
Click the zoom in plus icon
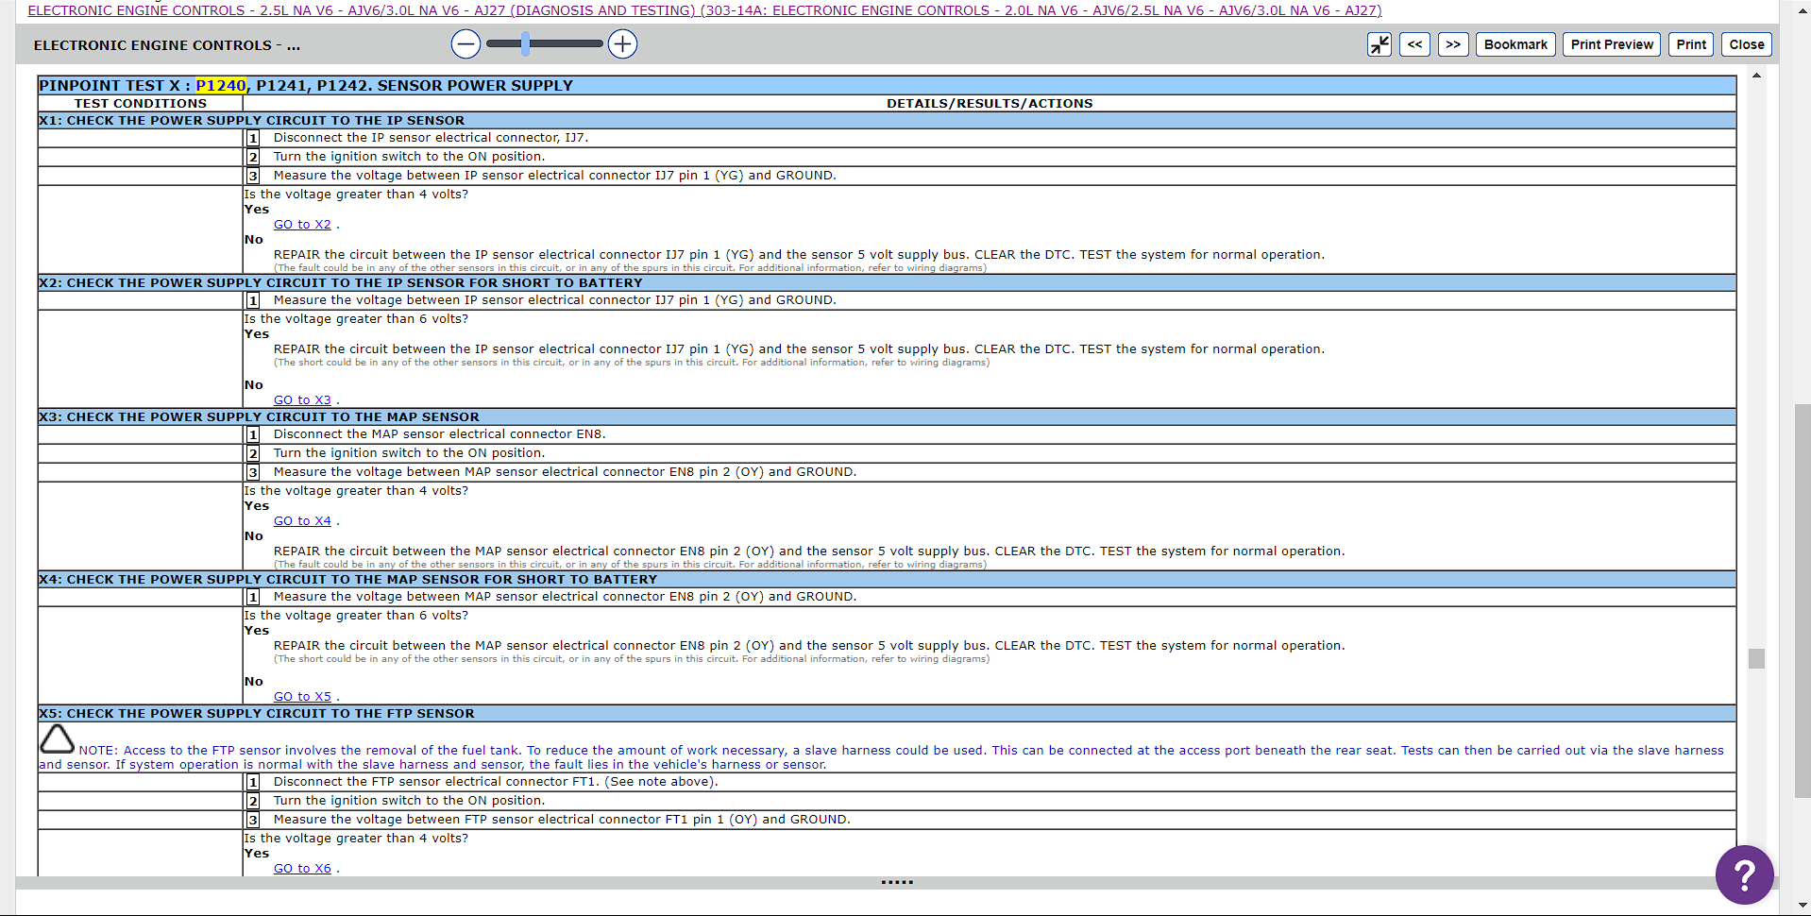[x=622, y=44]
